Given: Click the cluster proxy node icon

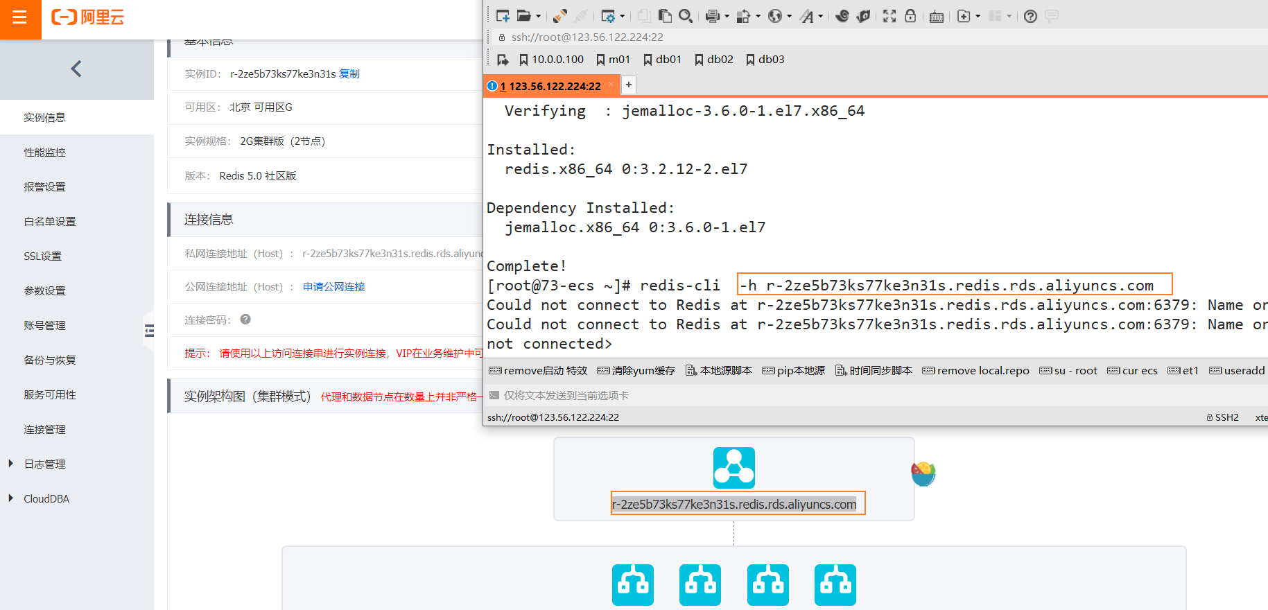Looking at the screenshot, I should tap(734, 468).
